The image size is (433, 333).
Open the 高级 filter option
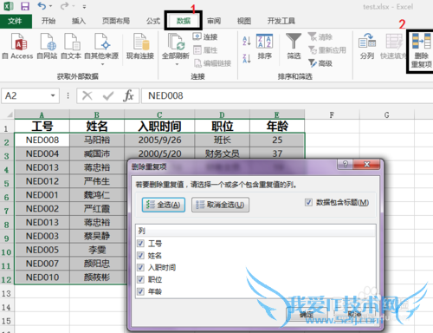320,63
